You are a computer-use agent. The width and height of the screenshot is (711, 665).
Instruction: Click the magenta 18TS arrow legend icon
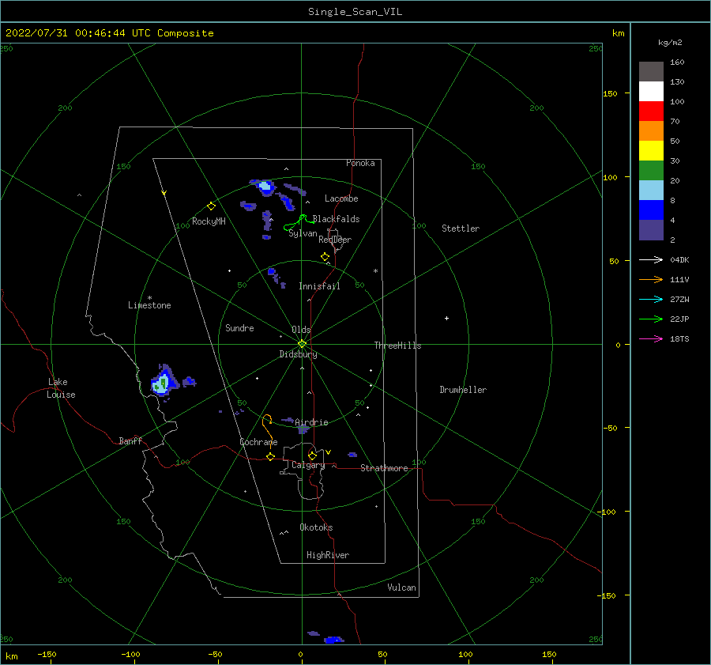tap(651, 338)
